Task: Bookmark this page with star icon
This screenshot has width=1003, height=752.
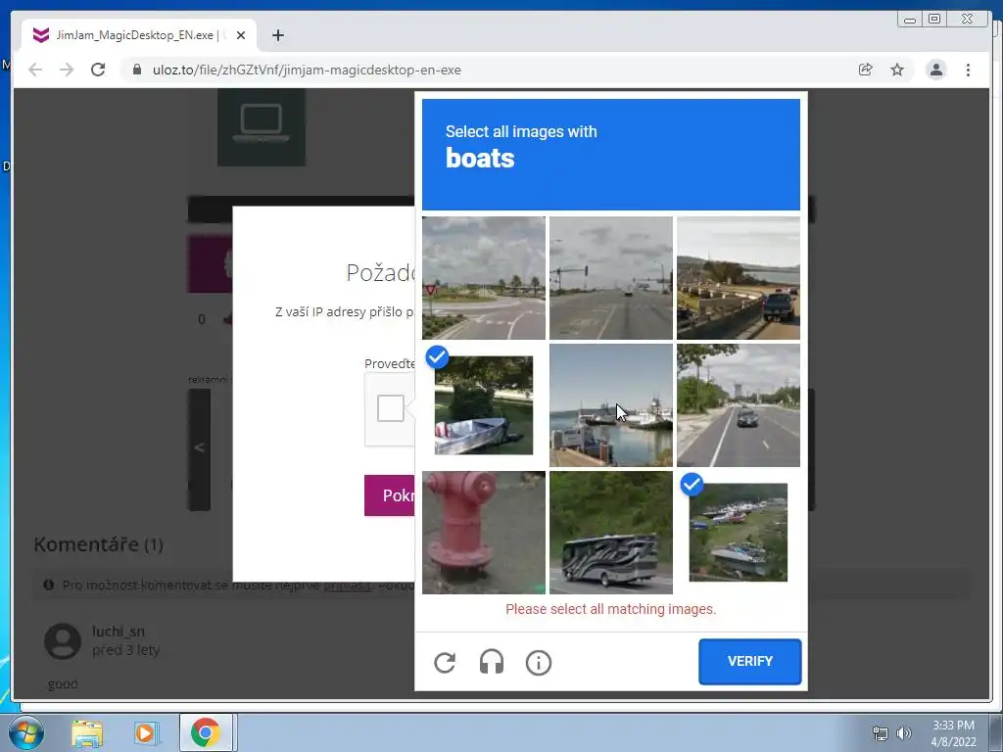Action: click(x=897, y=70)
